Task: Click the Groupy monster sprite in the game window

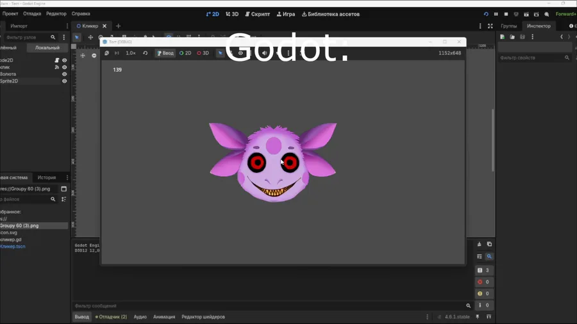Action: pyautogui.click(x=272, y=163)
